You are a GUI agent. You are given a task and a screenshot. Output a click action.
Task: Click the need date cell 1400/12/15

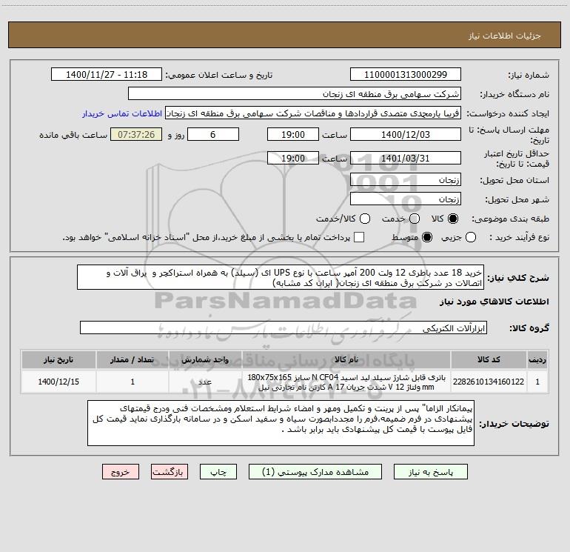coord(58,382)
